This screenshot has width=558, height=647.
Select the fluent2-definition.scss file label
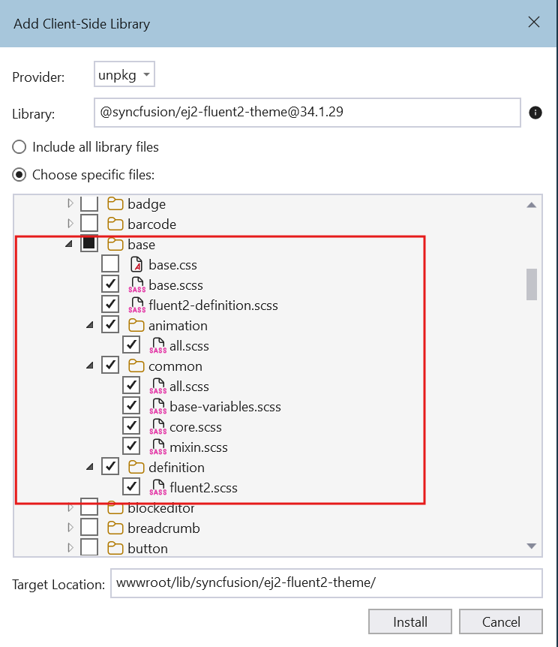coord(213,305)
